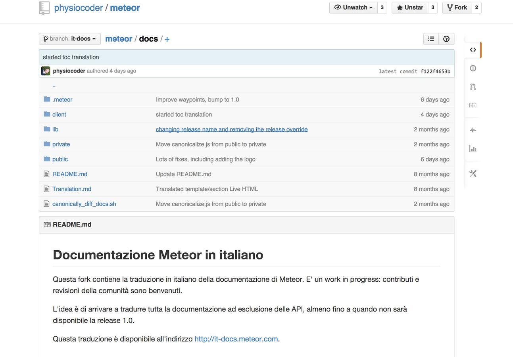
Task: Open canonically_diff_docs.sh file
Action: pyautogui.click(x=84, y=204)
